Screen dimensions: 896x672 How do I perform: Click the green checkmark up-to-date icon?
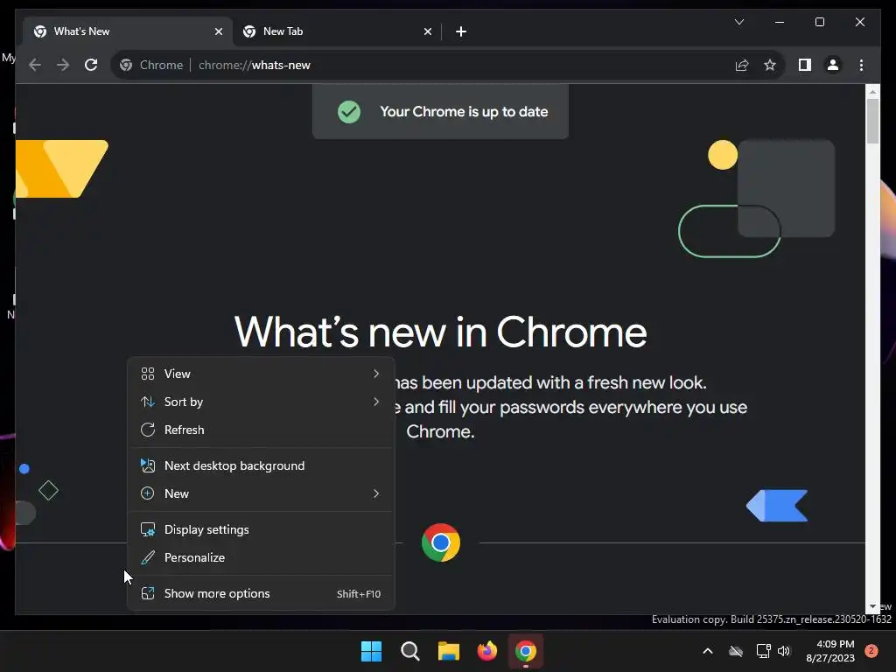[348, 111]
